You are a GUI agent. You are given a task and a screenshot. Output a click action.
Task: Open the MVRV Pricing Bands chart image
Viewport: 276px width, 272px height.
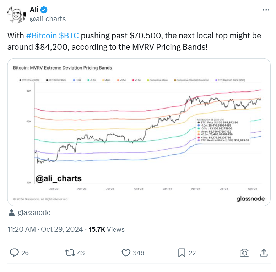pyautogui.click(x=139, y=132)
